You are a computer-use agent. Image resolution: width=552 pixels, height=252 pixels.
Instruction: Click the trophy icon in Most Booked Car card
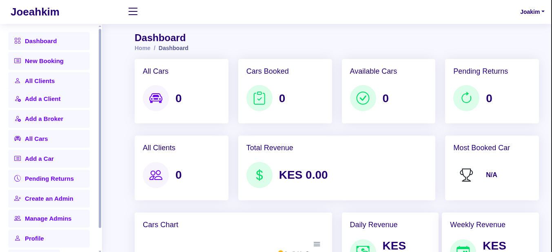click(x=466, y=175)
